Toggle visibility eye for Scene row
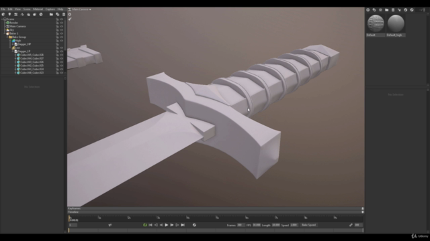The image size is (430, 241). coord(62,19)
